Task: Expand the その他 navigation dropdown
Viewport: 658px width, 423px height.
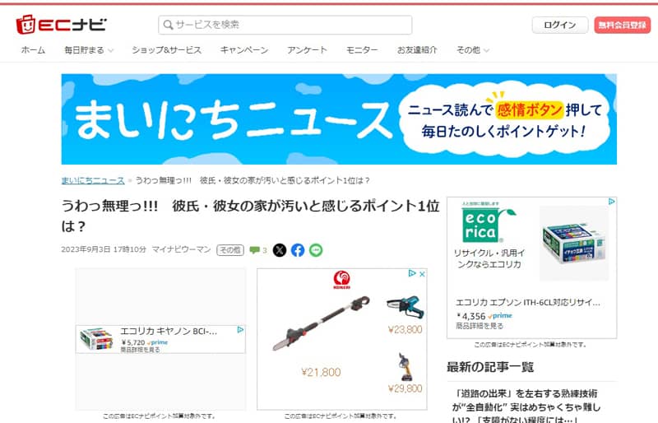Action: coord(472,50)
